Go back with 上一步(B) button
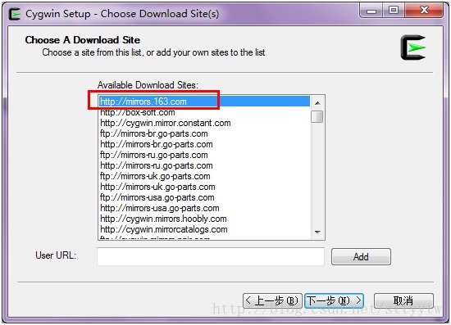 click(x=272, y=300)
